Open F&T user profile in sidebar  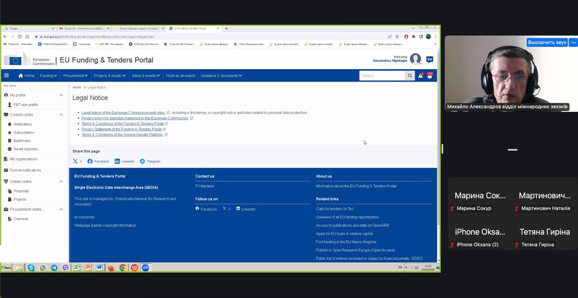(x=23, y=105)
